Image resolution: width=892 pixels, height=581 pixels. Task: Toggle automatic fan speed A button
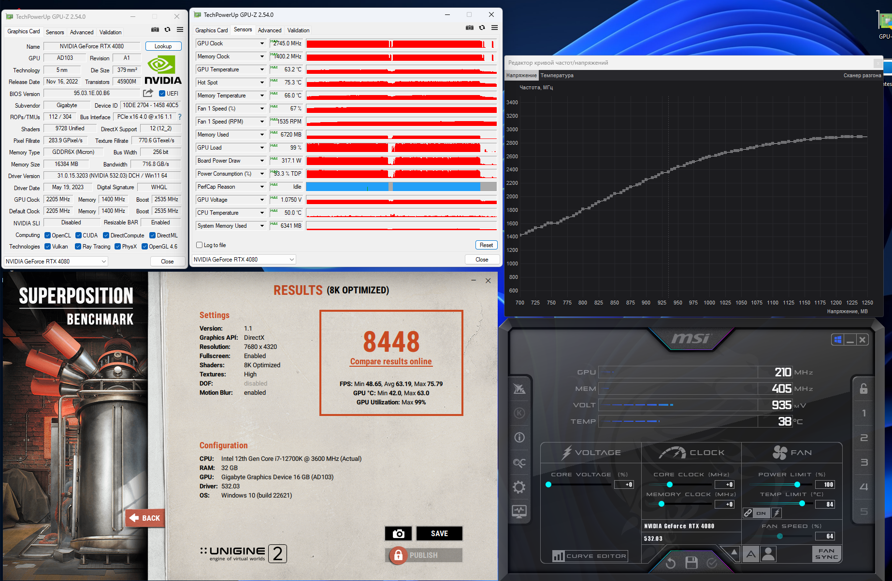pyautogui.click(x=751, y=554)
